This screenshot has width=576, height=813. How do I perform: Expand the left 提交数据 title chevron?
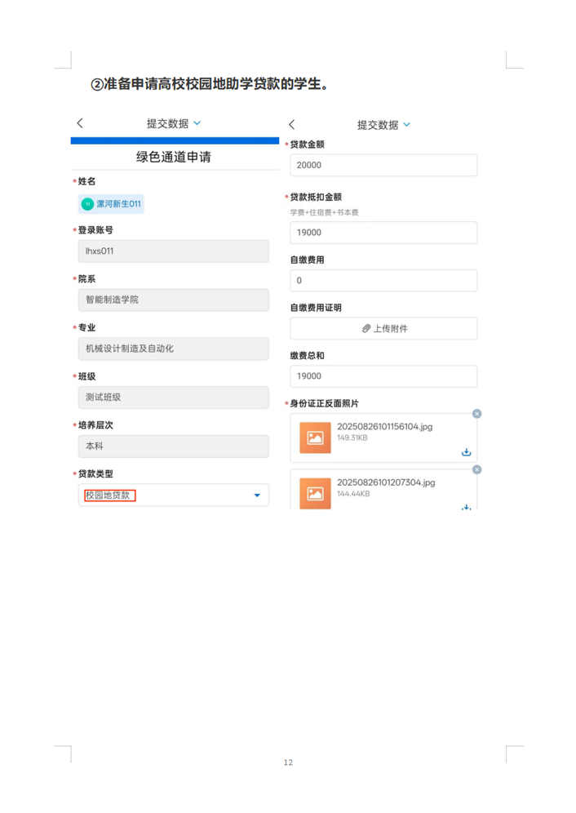197,123
